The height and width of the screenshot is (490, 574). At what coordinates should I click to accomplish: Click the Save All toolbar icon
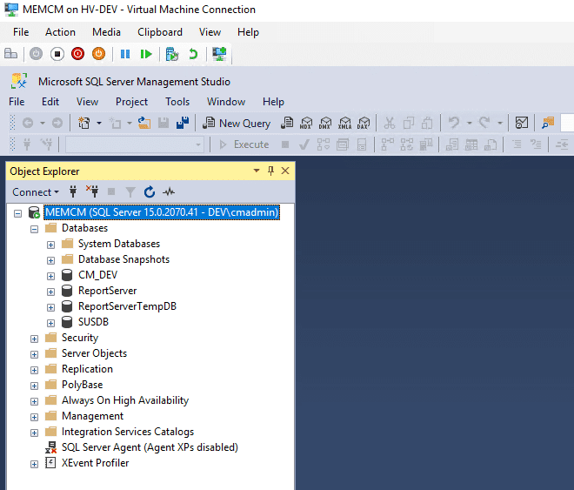pos(182,124)
